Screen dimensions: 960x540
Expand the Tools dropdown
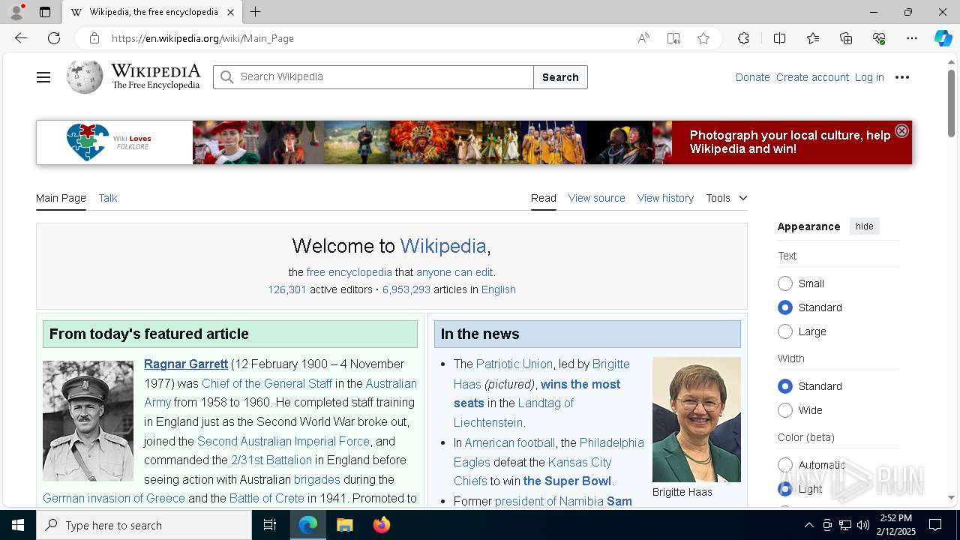tap(726, 198)
